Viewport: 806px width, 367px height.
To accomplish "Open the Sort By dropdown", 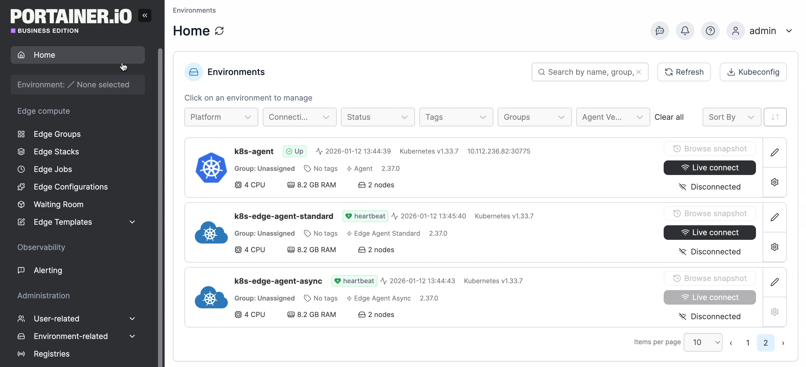I will (731, 117).
